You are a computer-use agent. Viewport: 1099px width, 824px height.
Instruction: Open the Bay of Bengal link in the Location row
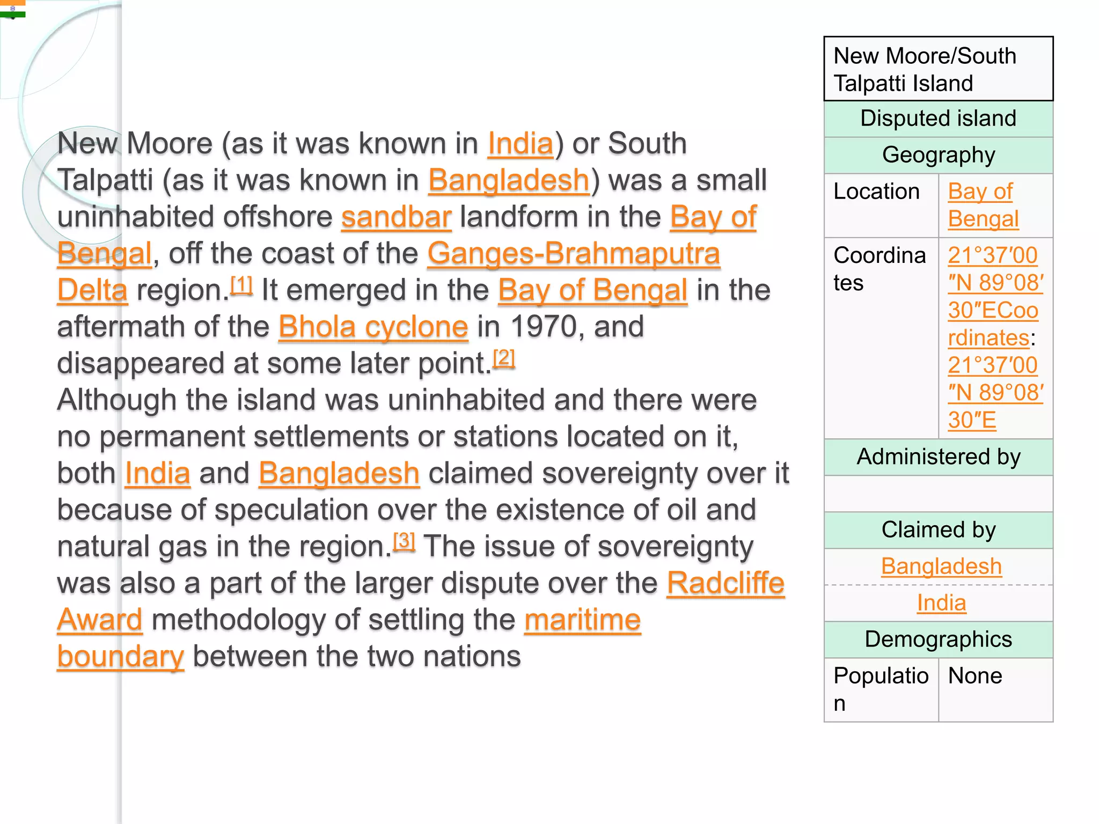(x=983, y=205)
